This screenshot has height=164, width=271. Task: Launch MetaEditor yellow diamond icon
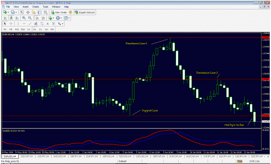[70, 12]
